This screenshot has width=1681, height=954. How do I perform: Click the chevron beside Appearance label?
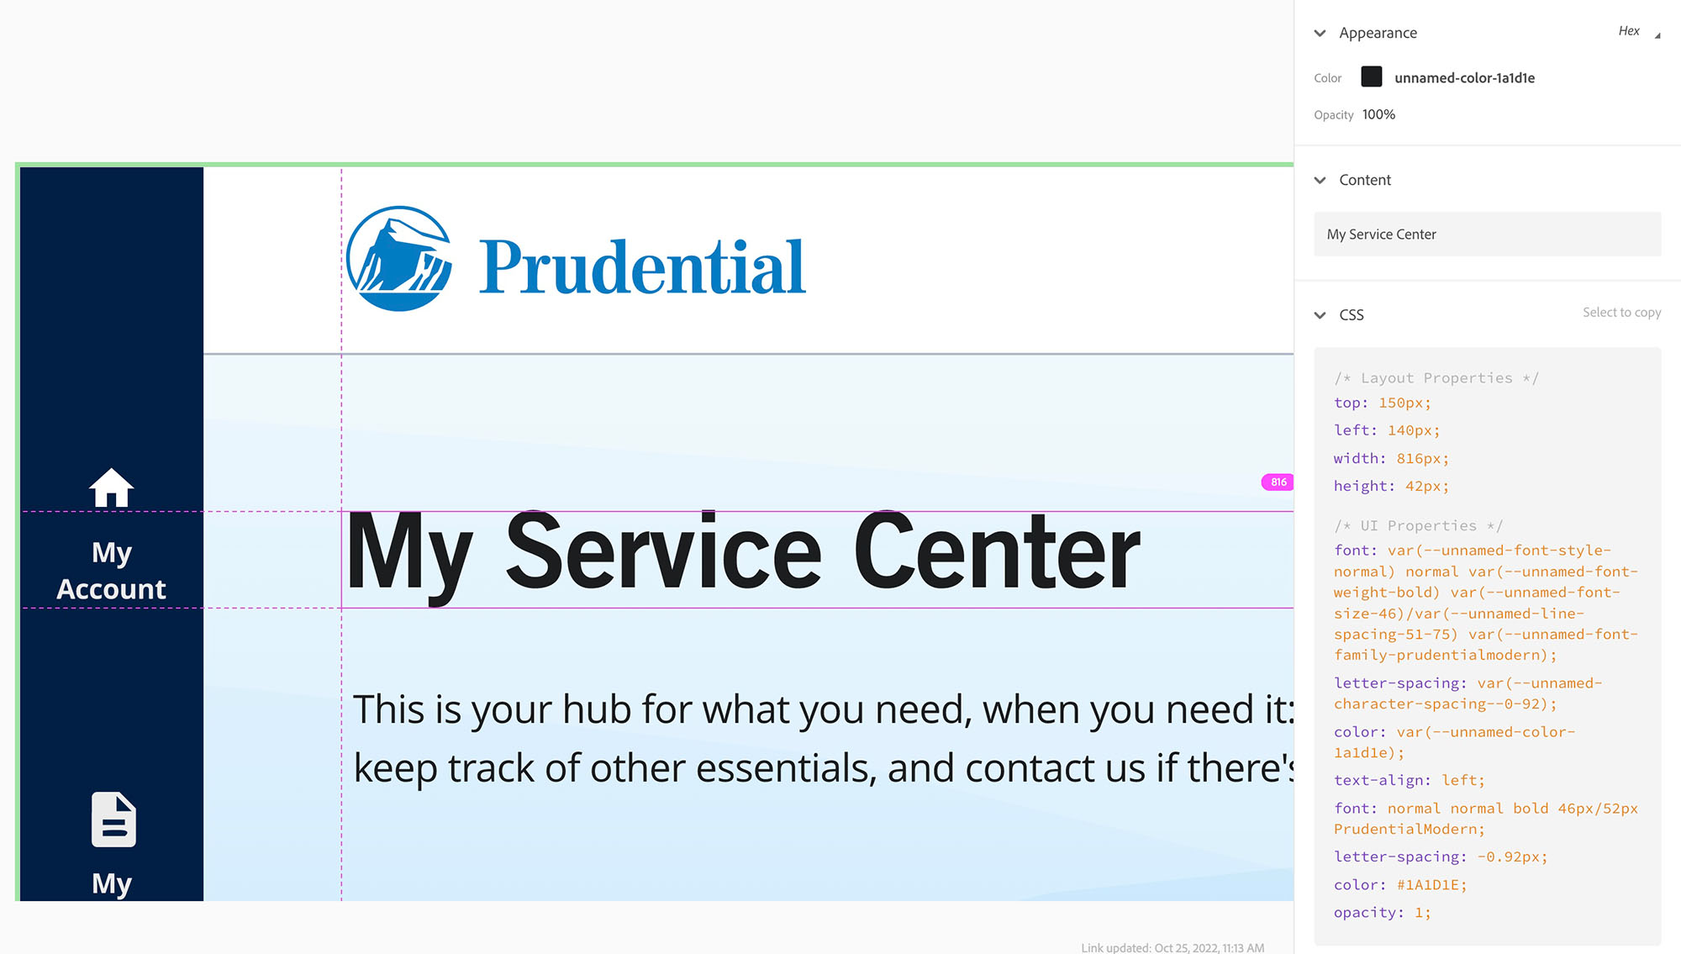(x=1322, y=32)
